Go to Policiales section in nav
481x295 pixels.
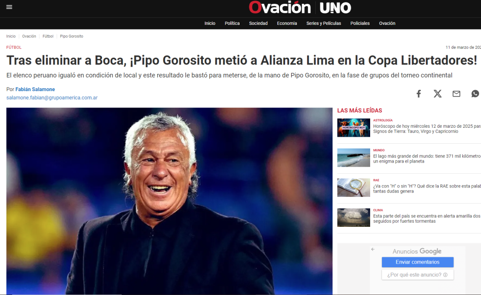coord(360,23)
